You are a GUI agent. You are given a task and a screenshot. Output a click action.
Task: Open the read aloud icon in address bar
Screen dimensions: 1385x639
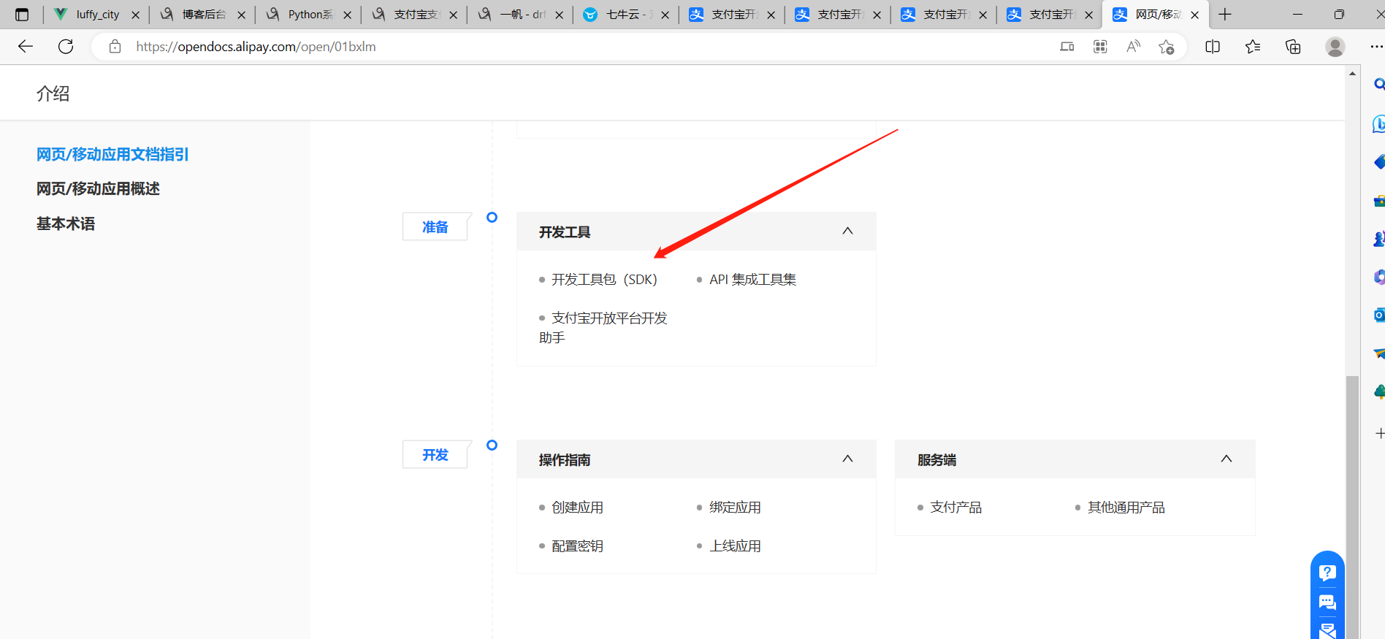(x=1133, y=47)
